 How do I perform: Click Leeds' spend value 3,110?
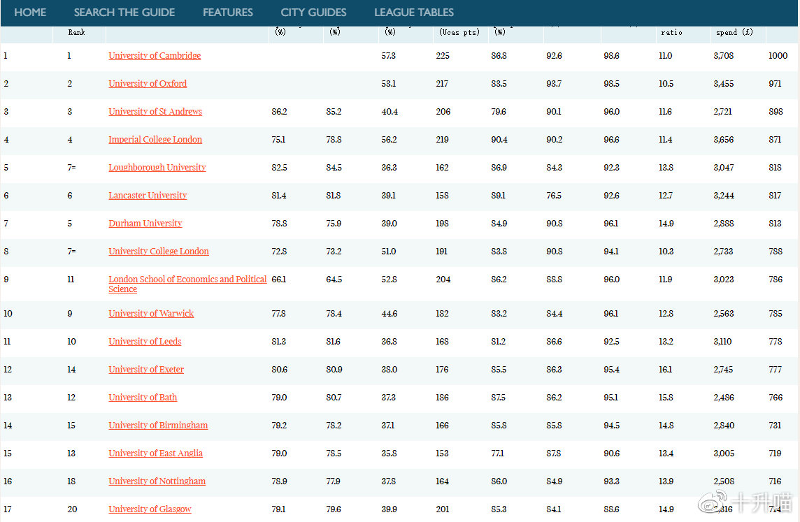(722, 342)
